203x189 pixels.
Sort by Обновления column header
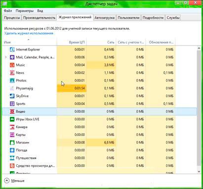point(161,42)
